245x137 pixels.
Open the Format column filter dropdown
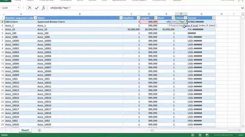[x=214, y=18]
